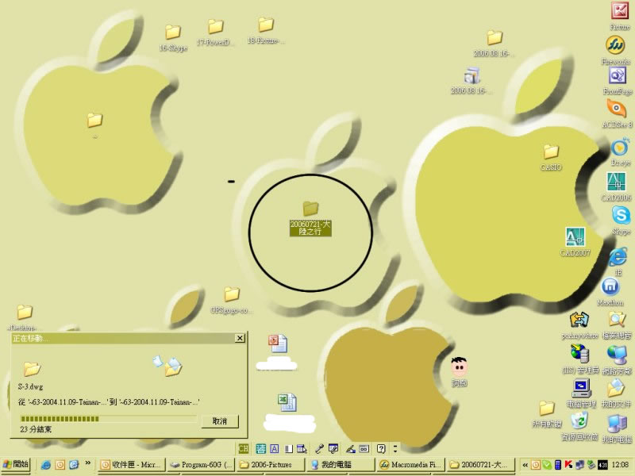
Task: Switch to the 20060721-大 taskbar window
Action: click(481, 465)
